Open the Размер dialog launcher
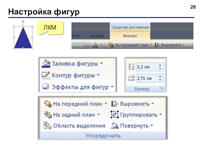The height and width of the screenshot is (151, 201). (162, 89)
